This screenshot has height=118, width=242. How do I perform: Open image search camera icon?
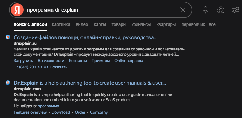221,10
